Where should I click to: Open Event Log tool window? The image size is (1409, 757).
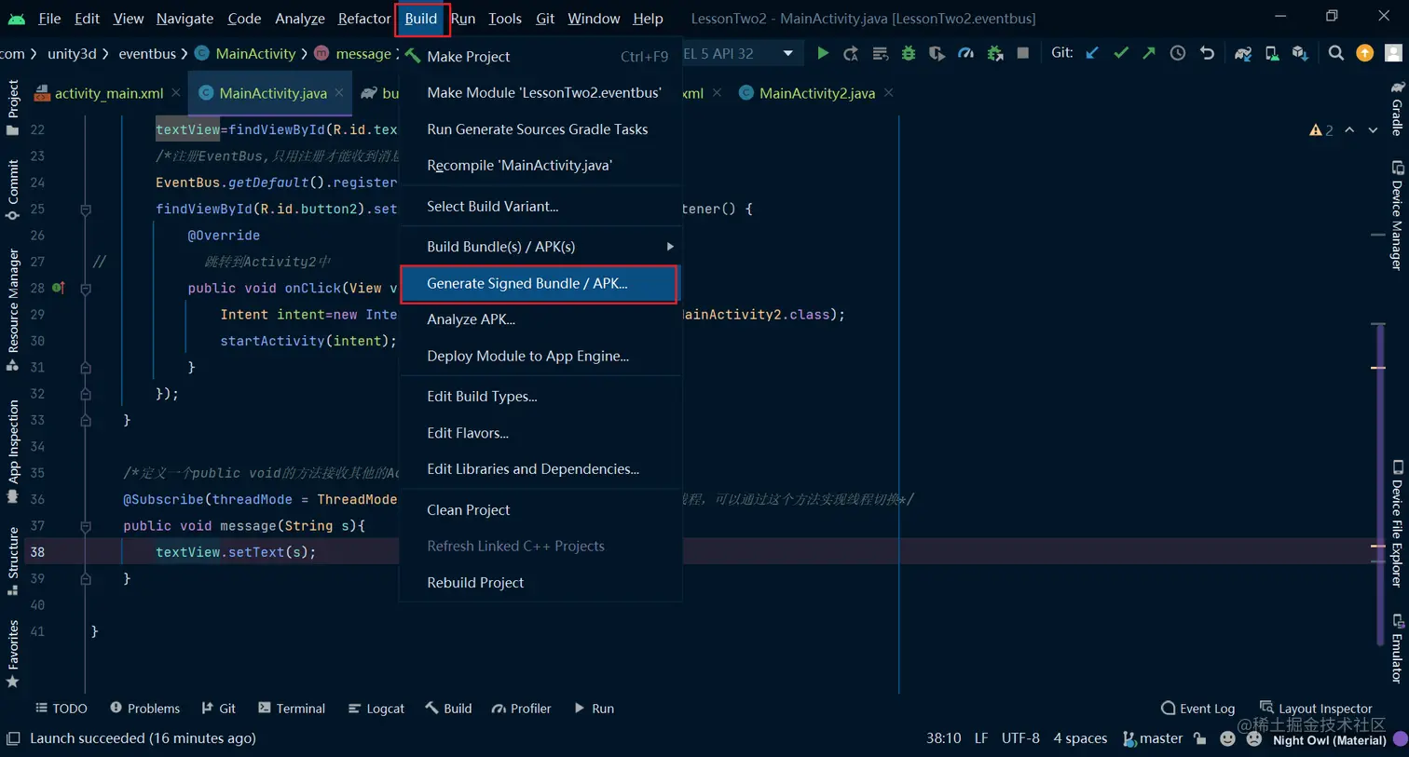pyautogui.click(x=1197, y=709)
